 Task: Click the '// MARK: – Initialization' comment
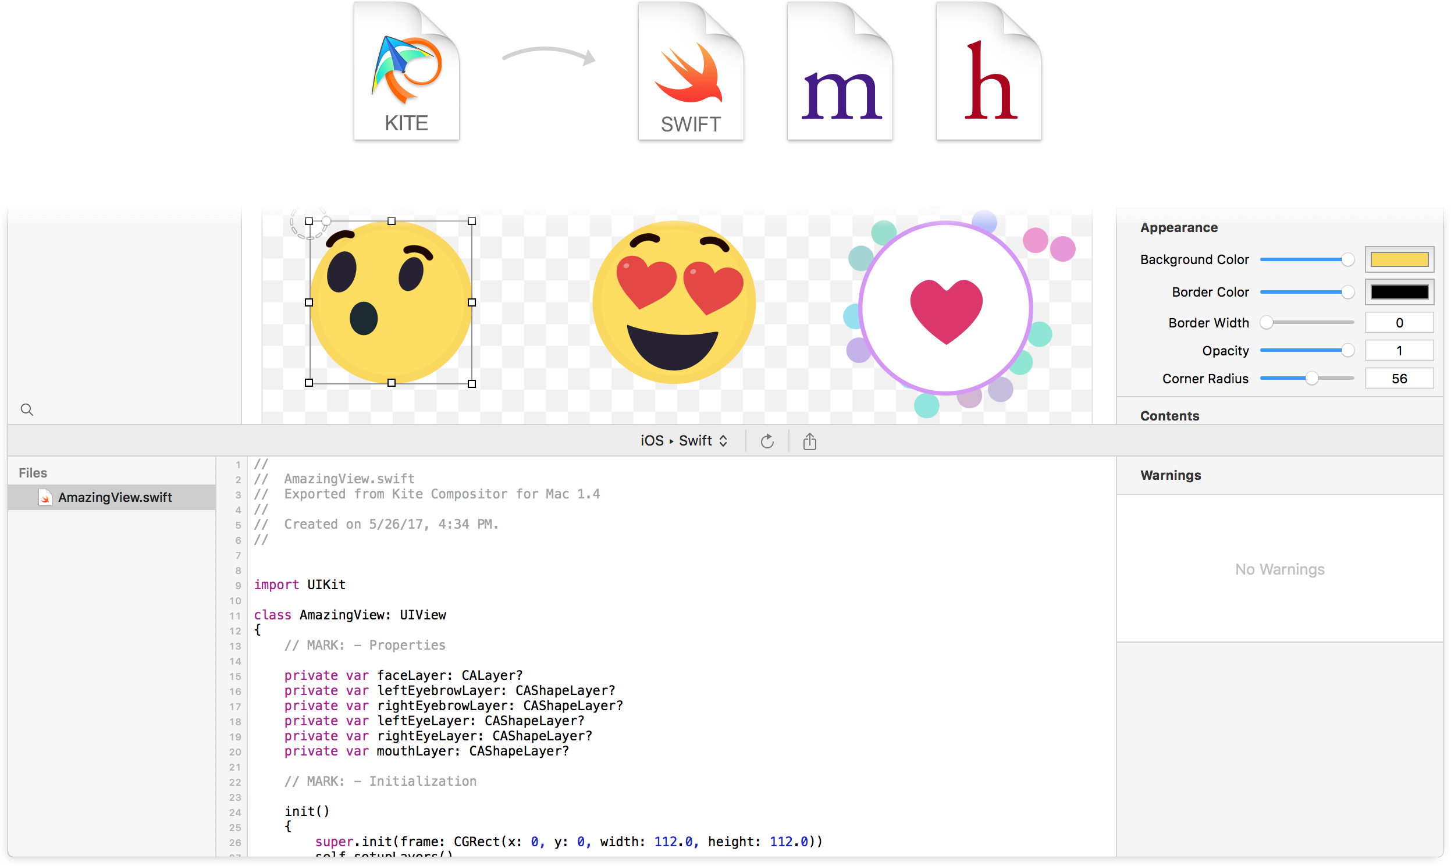pyautogui.click(x=380, y=782)
